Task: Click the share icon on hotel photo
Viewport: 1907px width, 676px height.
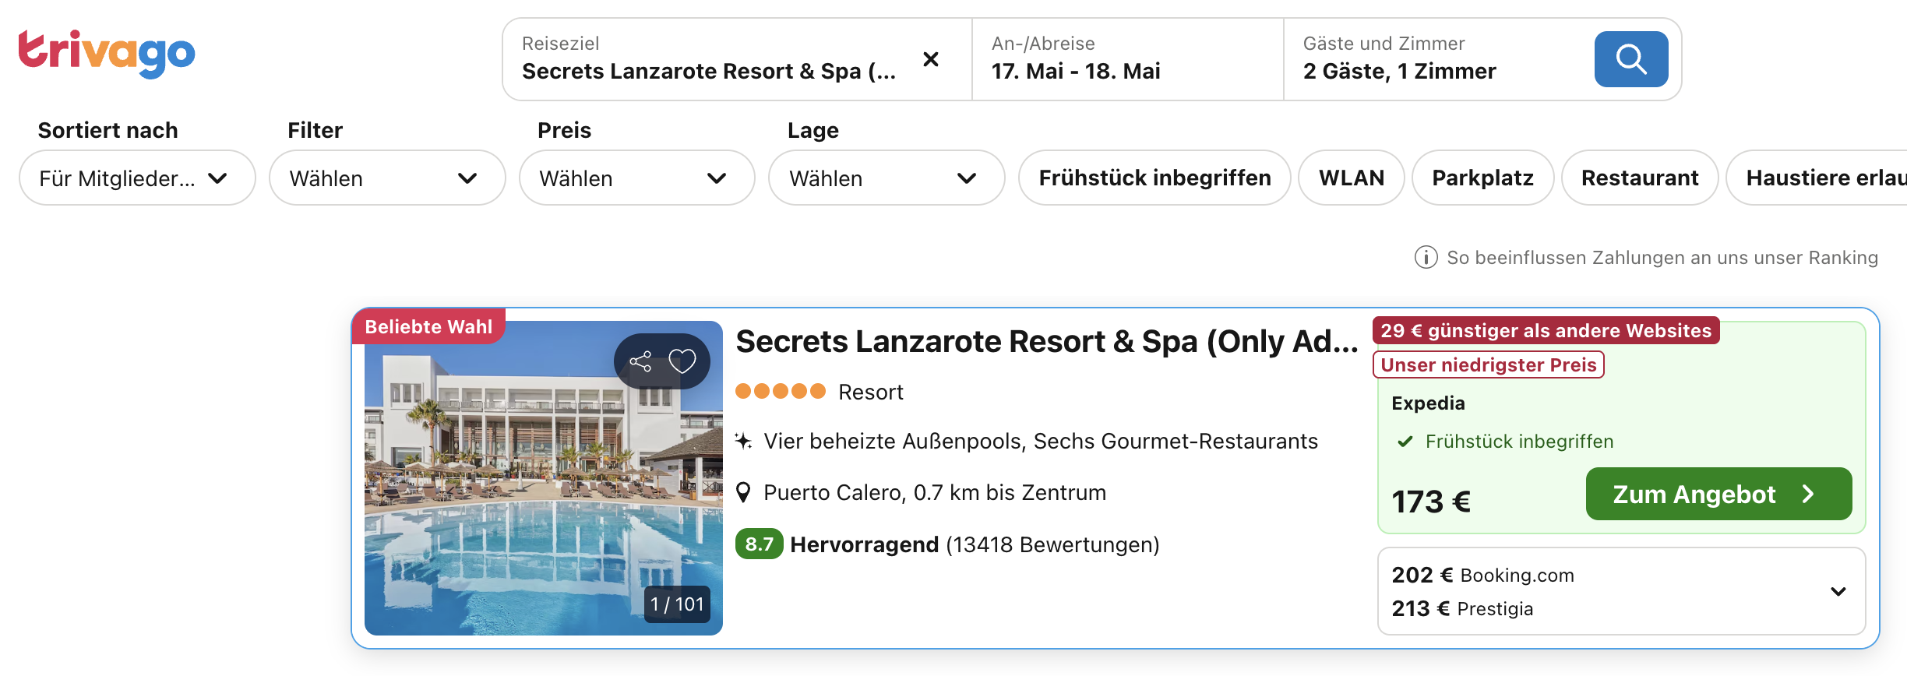Action: 640,361
